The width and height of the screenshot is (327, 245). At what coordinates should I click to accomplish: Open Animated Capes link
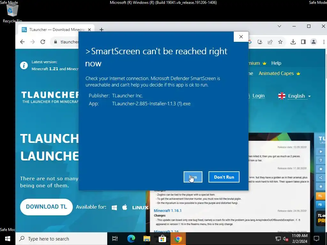279,73
